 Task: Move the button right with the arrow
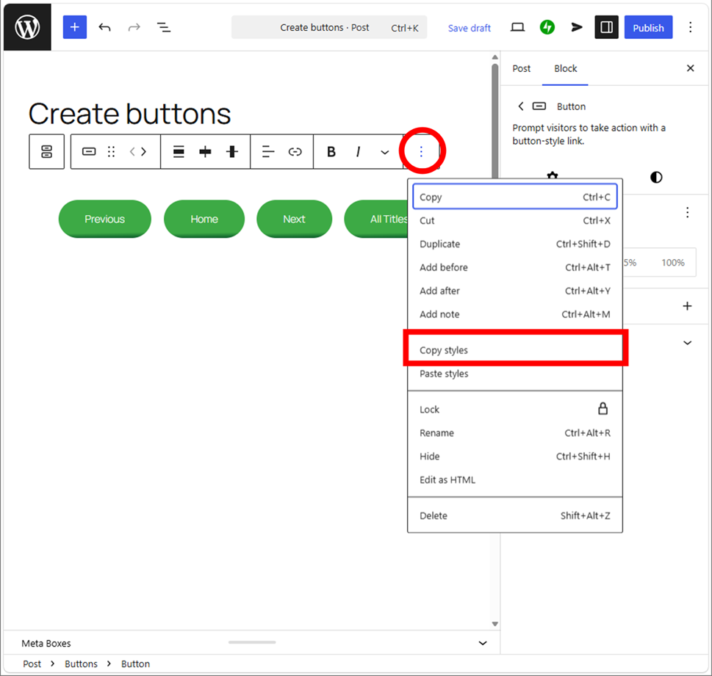click(144, 151)
